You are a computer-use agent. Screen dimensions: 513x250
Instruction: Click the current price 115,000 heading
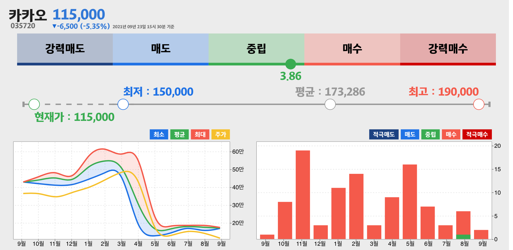pyautogui.click(x=79, y=14)
